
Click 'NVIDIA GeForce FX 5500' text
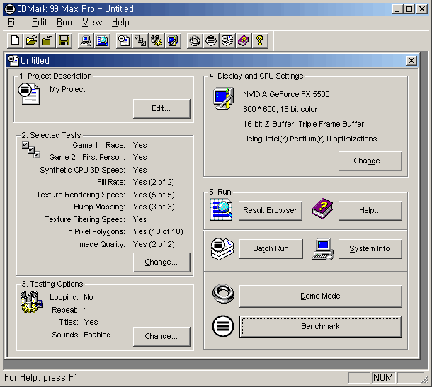tap(286, 94)
